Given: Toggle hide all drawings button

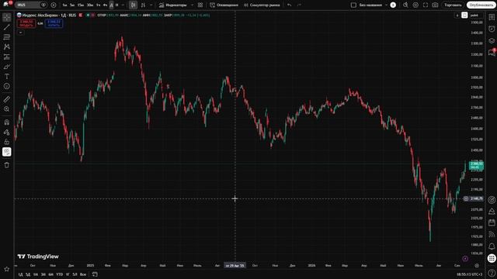Looking at the screenshot, I should tap(7, 152).
